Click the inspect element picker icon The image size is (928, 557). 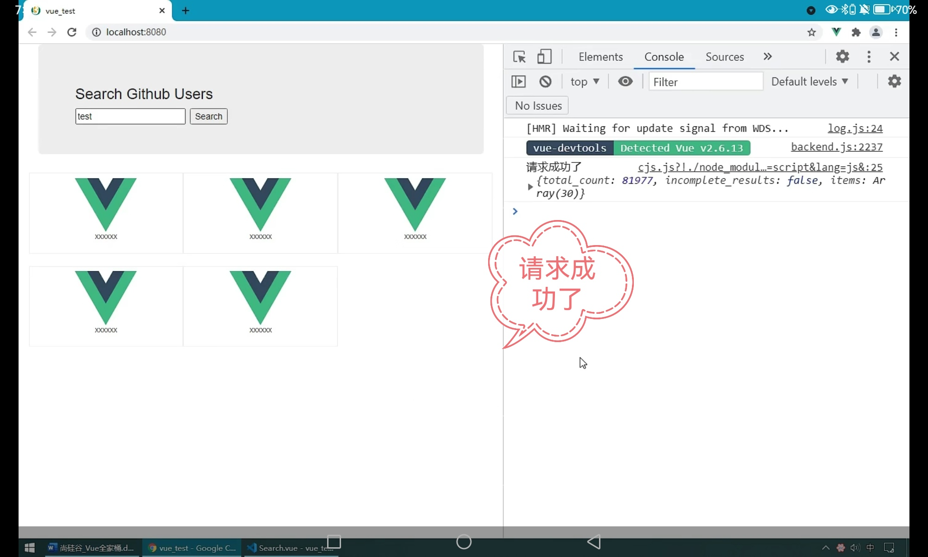tap(519, 57)
